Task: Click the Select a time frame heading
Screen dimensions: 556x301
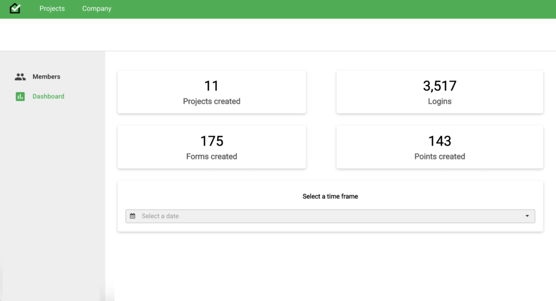Action: tap(330, 197)
